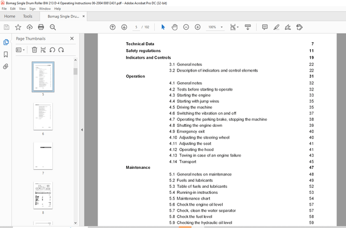Collapse the navigation pane with arrow

click(82, 130)
